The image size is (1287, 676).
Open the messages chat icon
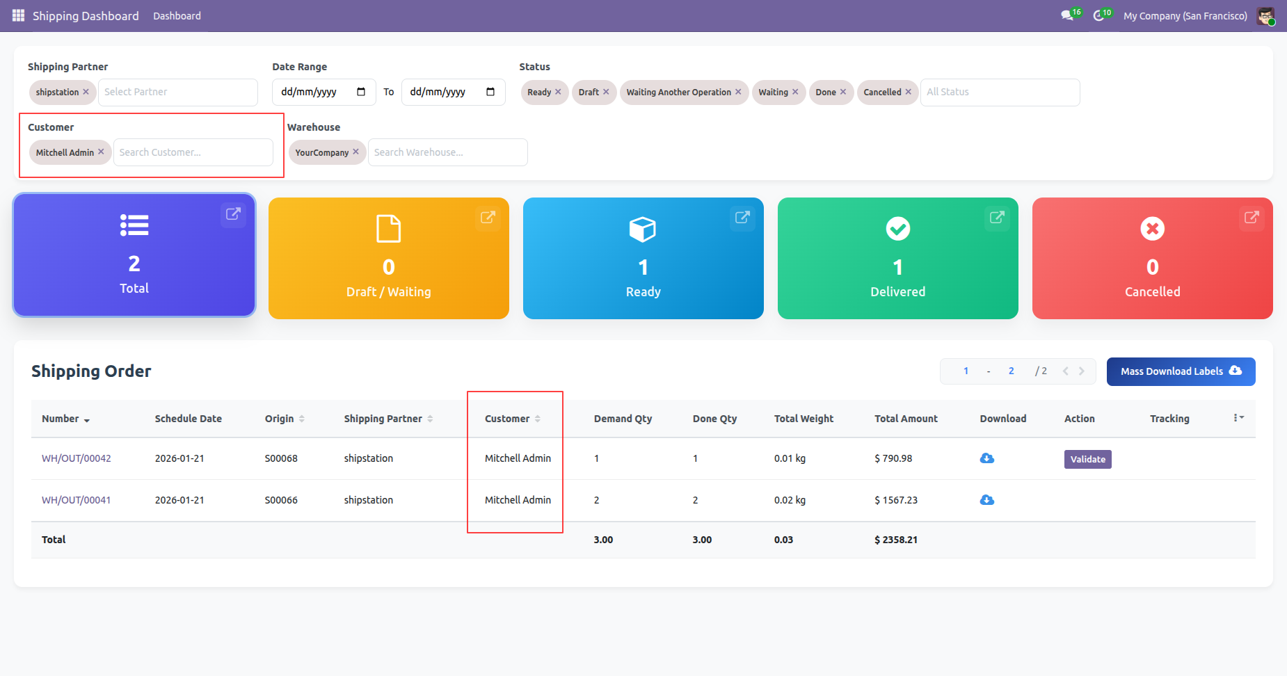pos(1067,15)
